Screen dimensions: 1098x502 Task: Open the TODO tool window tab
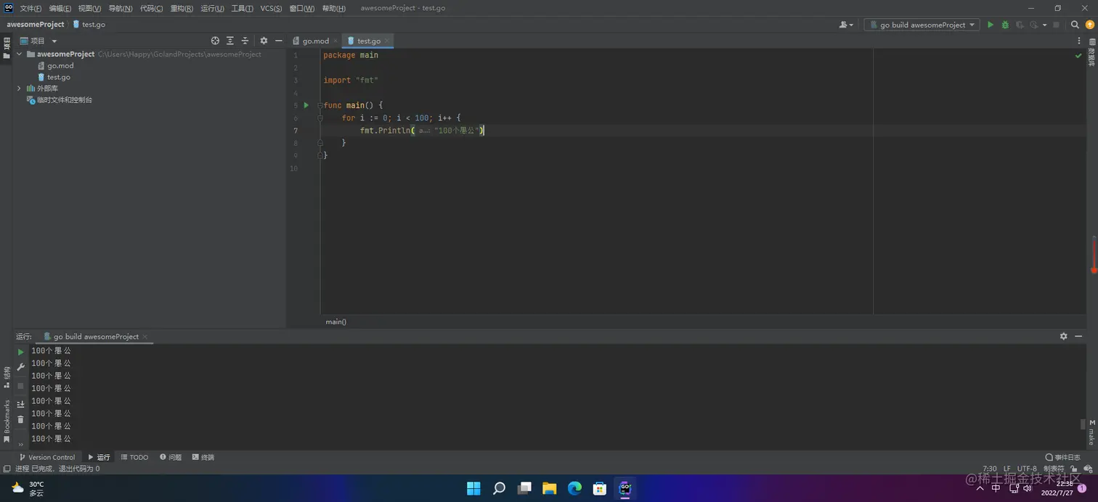(134, 457)
